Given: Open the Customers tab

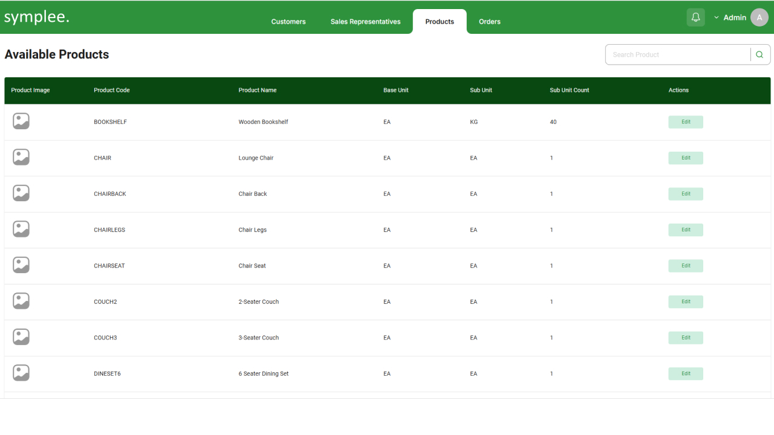Looking at the screenshot, I should click(x=288, y=22).
